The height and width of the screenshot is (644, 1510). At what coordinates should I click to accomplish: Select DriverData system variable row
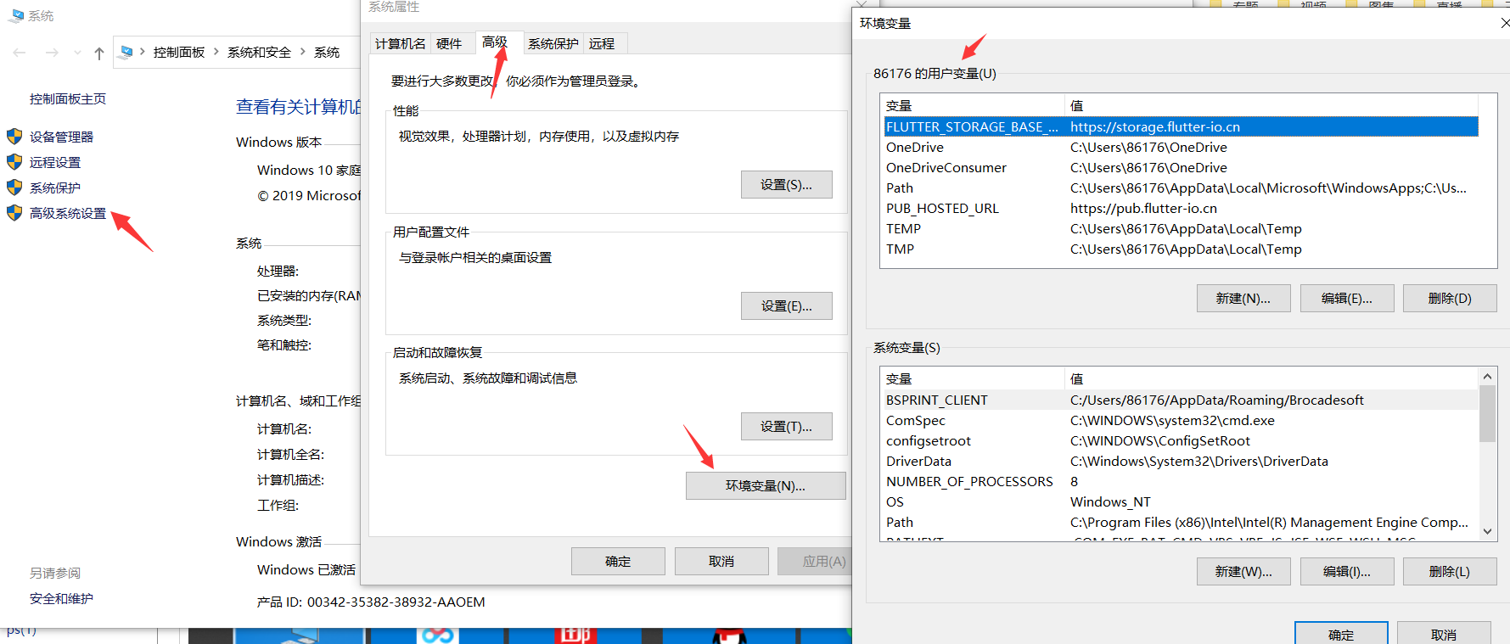point(1181,461)
